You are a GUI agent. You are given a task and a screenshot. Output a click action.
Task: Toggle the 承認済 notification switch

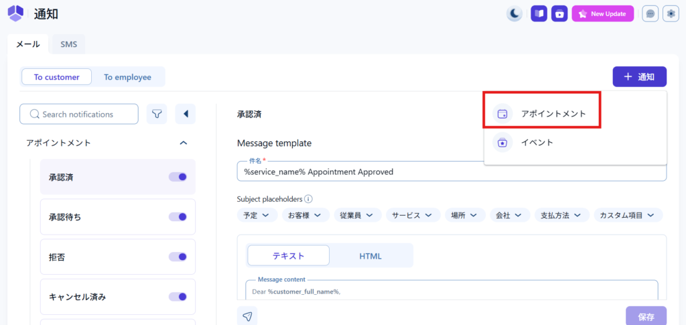point(178,177)
